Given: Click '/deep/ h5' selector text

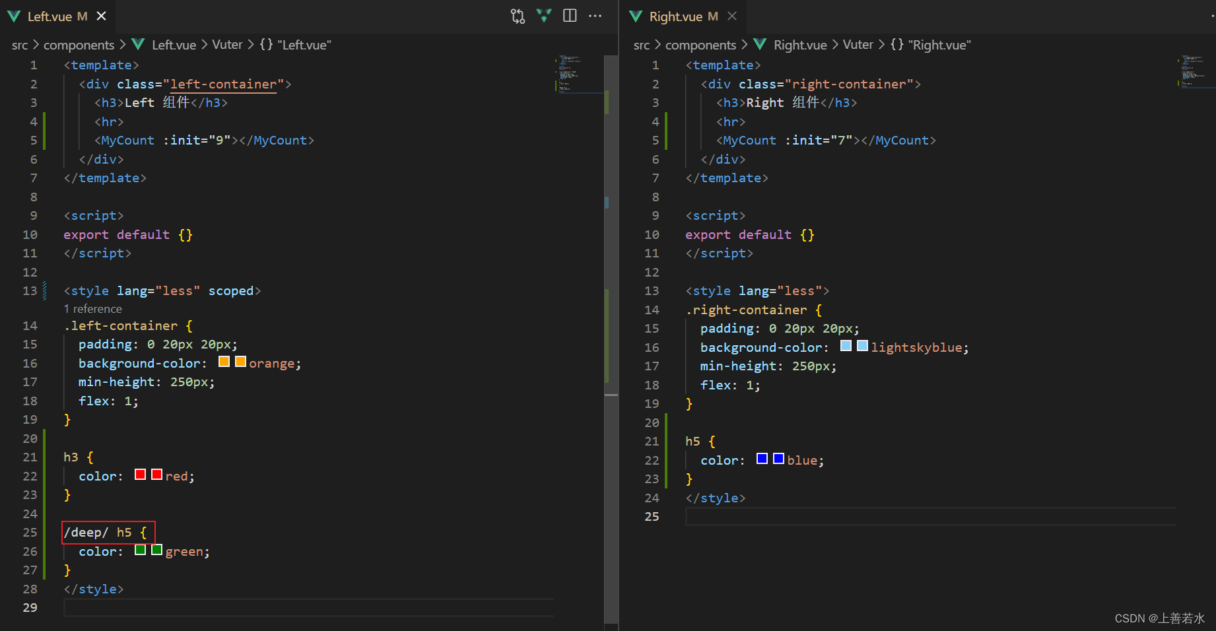Looking at the screenshot, I should [x=98, y=532].
